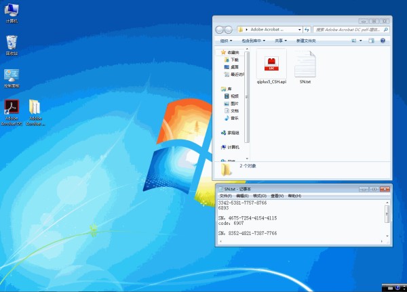Open 桌面 desktop in navigation pane
Viewport: 407px width, 292px height.
point(231,67)
